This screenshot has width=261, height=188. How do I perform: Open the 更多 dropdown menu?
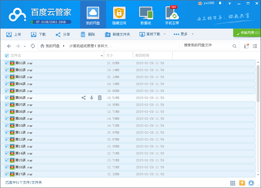184,34
